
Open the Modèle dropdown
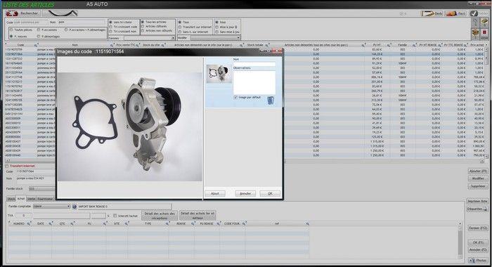click(x=216, y=38)
